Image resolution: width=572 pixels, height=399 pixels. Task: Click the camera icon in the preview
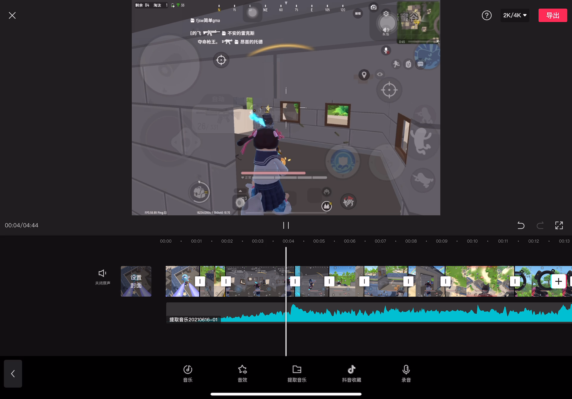tap(374, 7)
